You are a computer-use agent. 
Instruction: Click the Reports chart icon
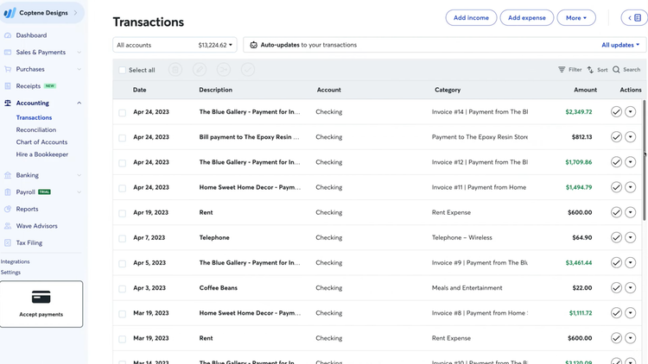pyautogui.click(x=8, y=210)
